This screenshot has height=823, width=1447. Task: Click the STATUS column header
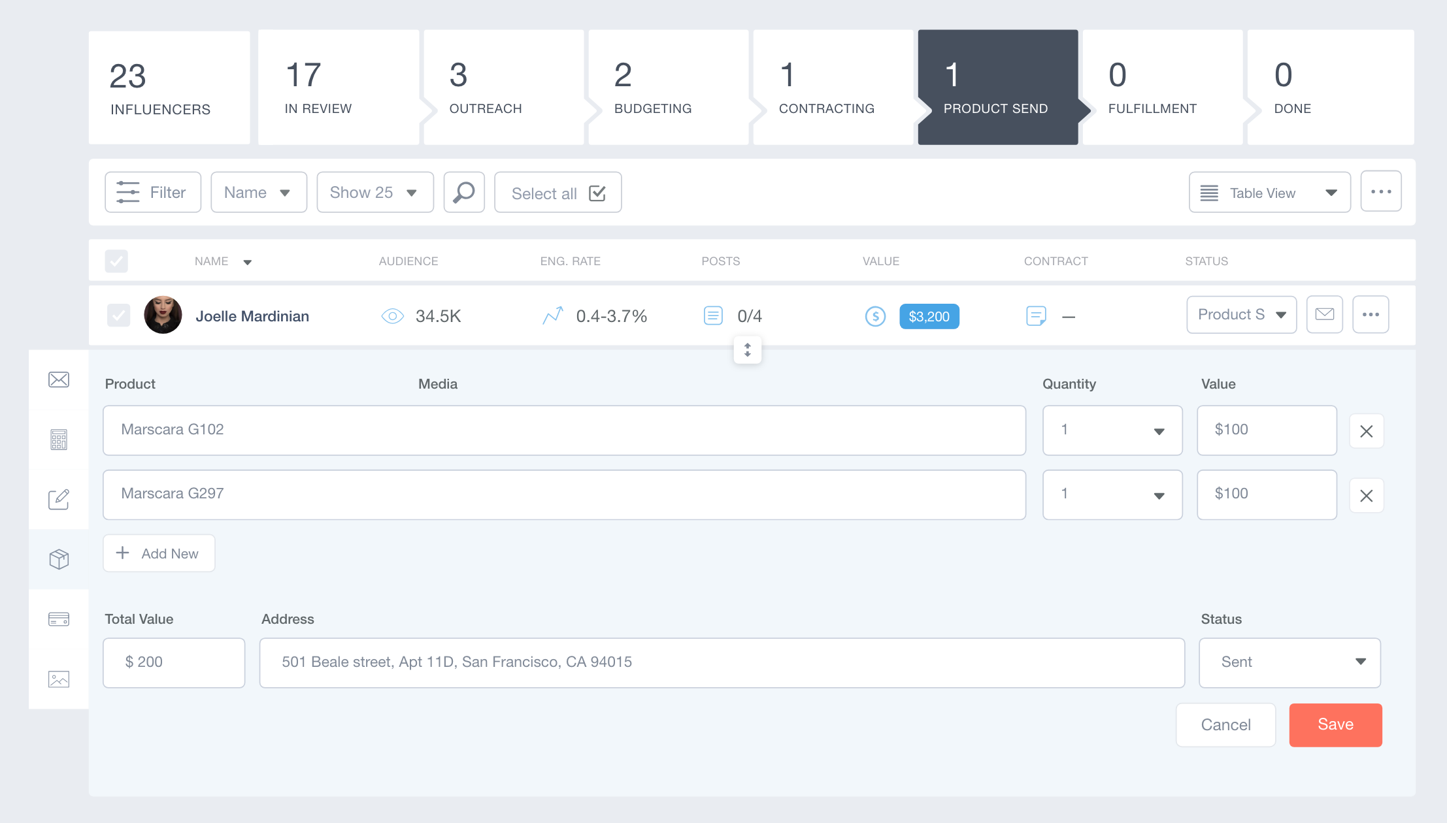point(1206,261)
